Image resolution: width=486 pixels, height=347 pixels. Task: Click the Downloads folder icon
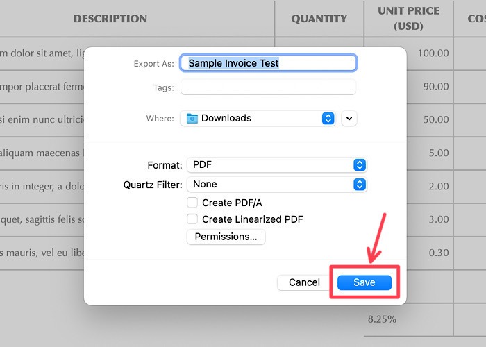coord(192,119)
